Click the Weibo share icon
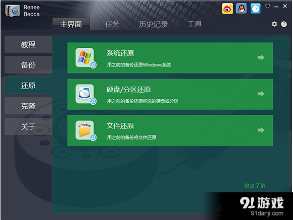 [228, 9]
